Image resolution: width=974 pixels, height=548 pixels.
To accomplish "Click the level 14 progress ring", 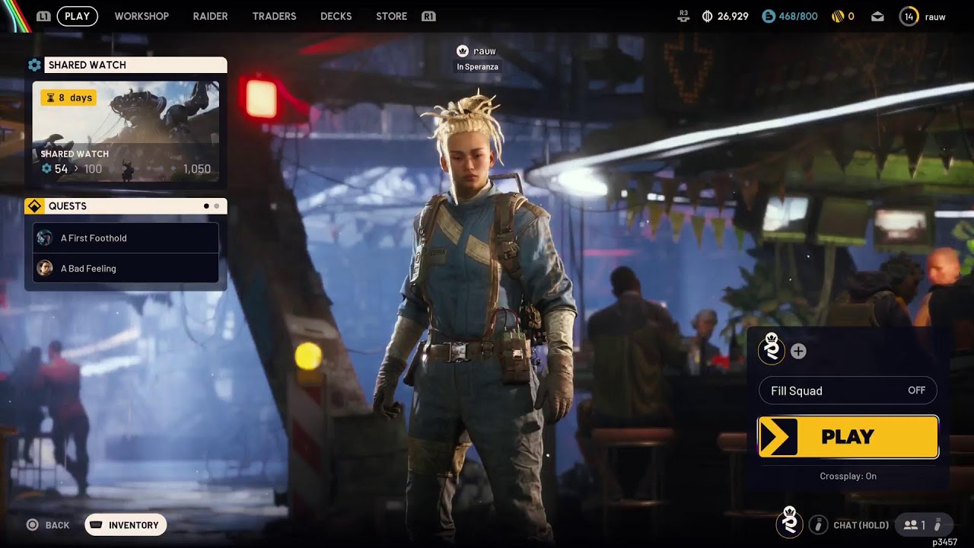I will [x=909, y=16].
